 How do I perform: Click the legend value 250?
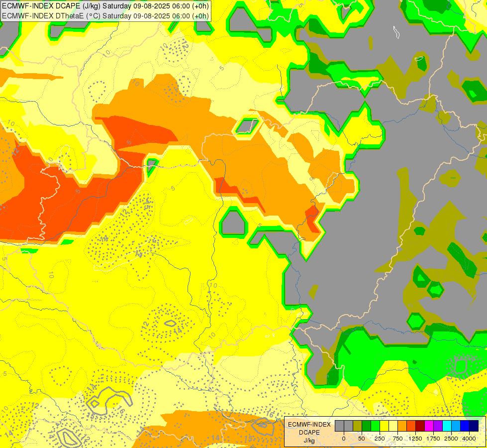coord(380,439)
